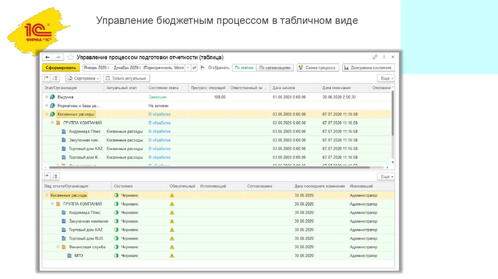Open the upper Еще menu
The image size is (498, 279).
tap(386, 78)
